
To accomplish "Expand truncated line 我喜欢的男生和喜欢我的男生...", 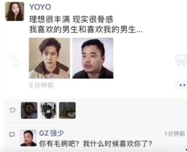I will (86, 30).
